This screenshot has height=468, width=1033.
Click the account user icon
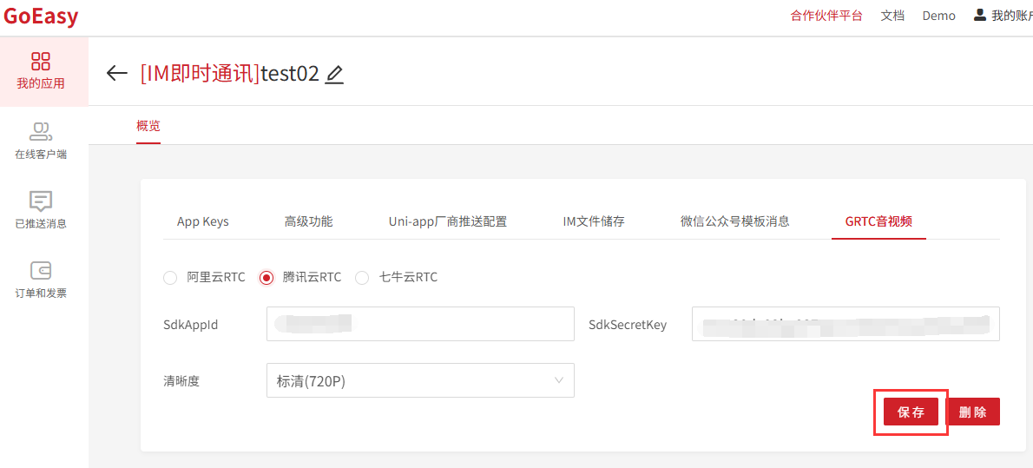click(x=980, y=15)
